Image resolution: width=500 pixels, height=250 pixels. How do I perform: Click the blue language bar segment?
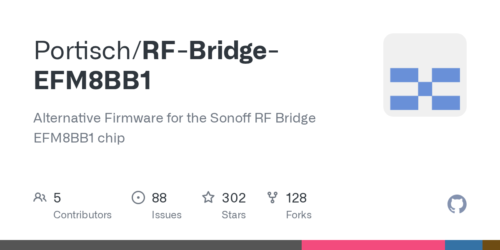[x=463, y=245]
